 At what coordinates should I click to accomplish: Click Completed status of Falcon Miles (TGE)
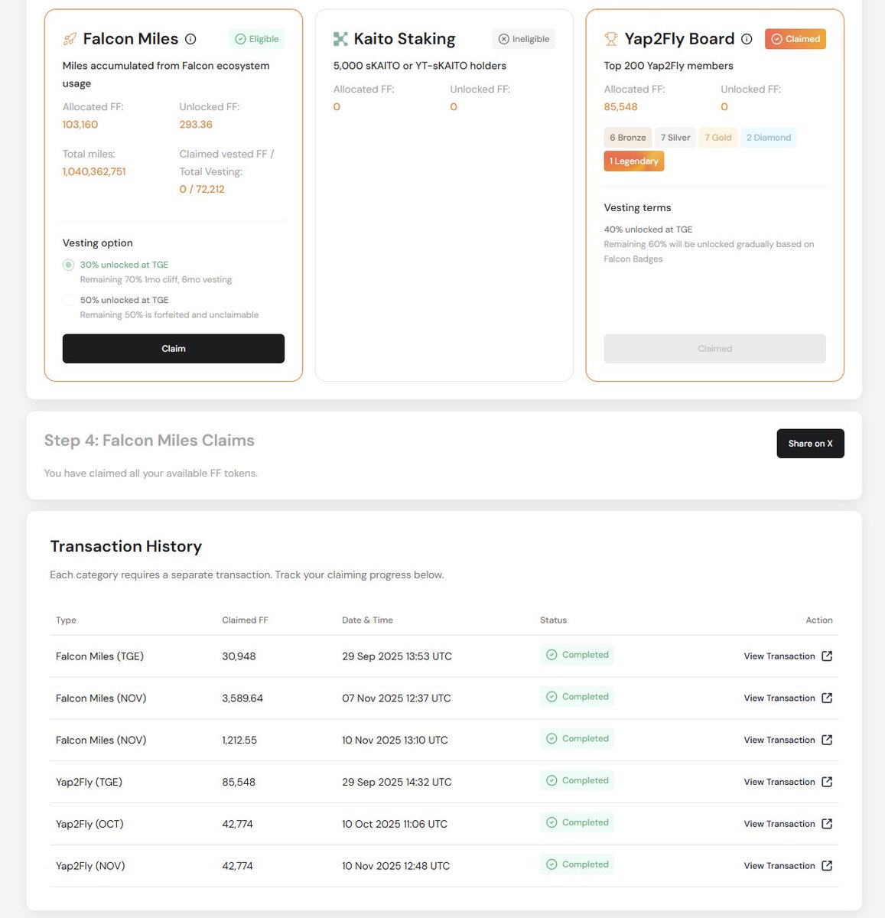click(x=577, y=655)
